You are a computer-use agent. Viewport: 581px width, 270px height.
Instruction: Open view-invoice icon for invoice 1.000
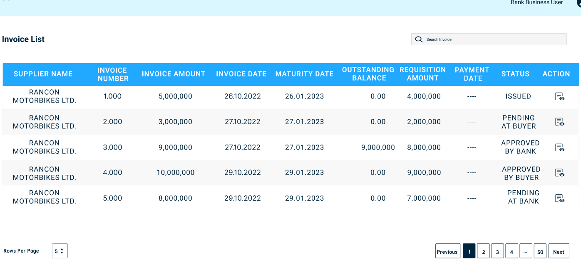pyautogui.click(x=560, y=96)
